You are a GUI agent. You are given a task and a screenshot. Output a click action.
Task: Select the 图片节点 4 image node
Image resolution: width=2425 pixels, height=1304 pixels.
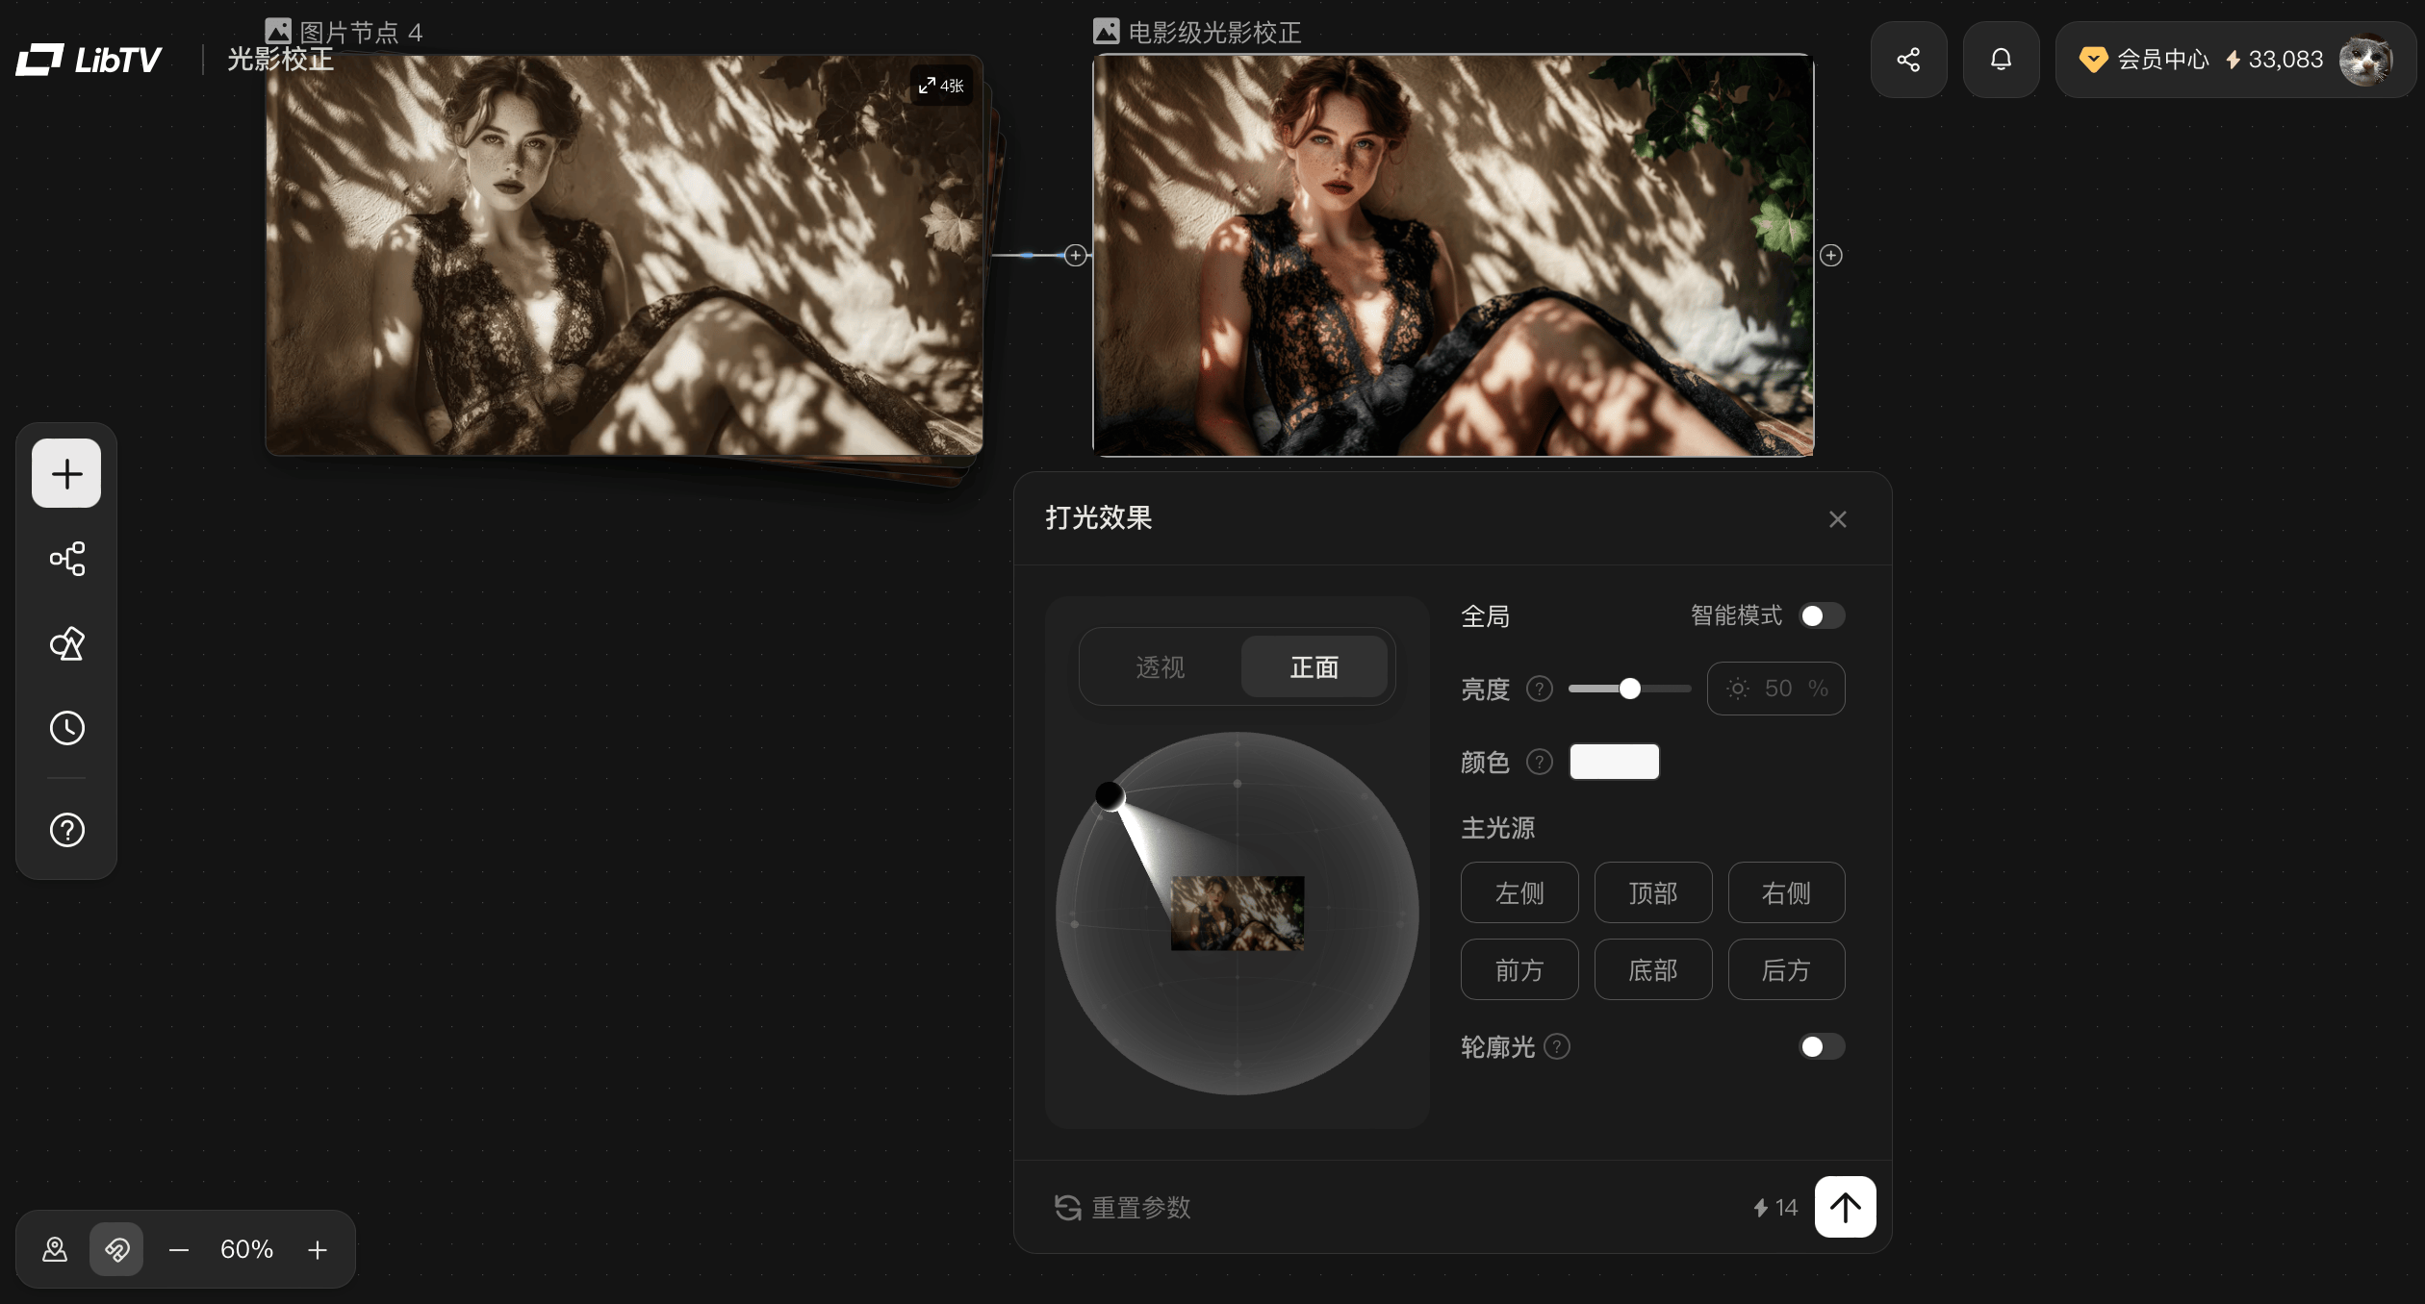point(625,255)
